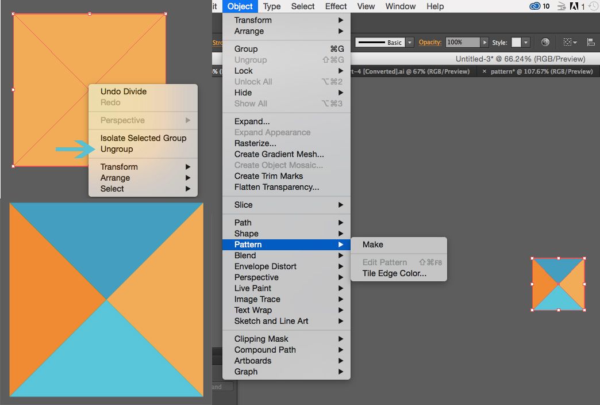The image size is (600, 405).
Task: Click the opacity percentage input field
Action: (463, 41)
